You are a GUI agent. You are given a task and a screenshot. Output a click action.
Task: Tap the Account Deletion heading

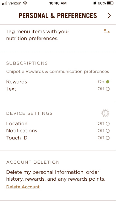click(33, 162)
